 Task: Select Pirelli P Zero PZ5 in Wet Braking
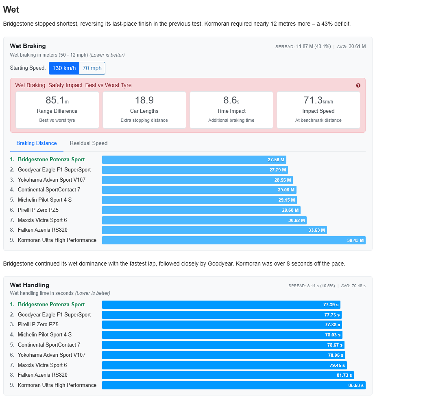click(38, 210)
